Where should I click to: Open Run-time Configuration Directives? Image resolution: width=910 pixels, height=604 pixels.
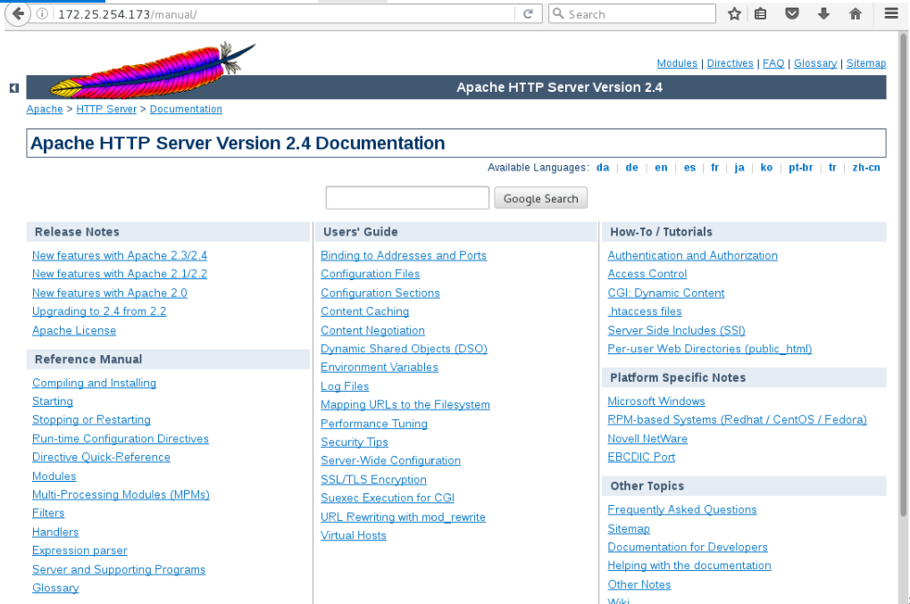[x=121, y=439]
